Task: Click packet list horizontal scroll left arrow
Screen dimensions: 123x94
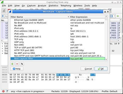Action: [x=2, y=40]
